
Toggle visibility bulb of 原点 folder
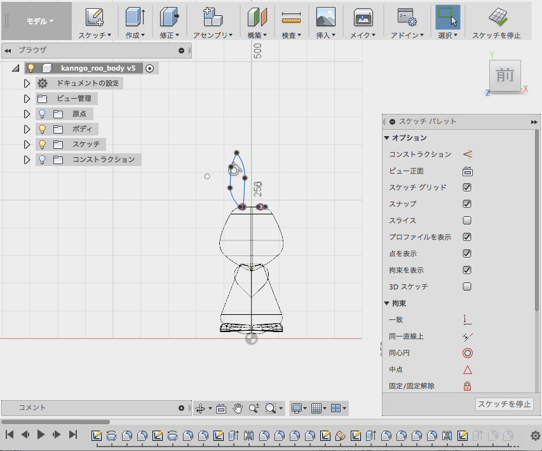click(42, 114)
